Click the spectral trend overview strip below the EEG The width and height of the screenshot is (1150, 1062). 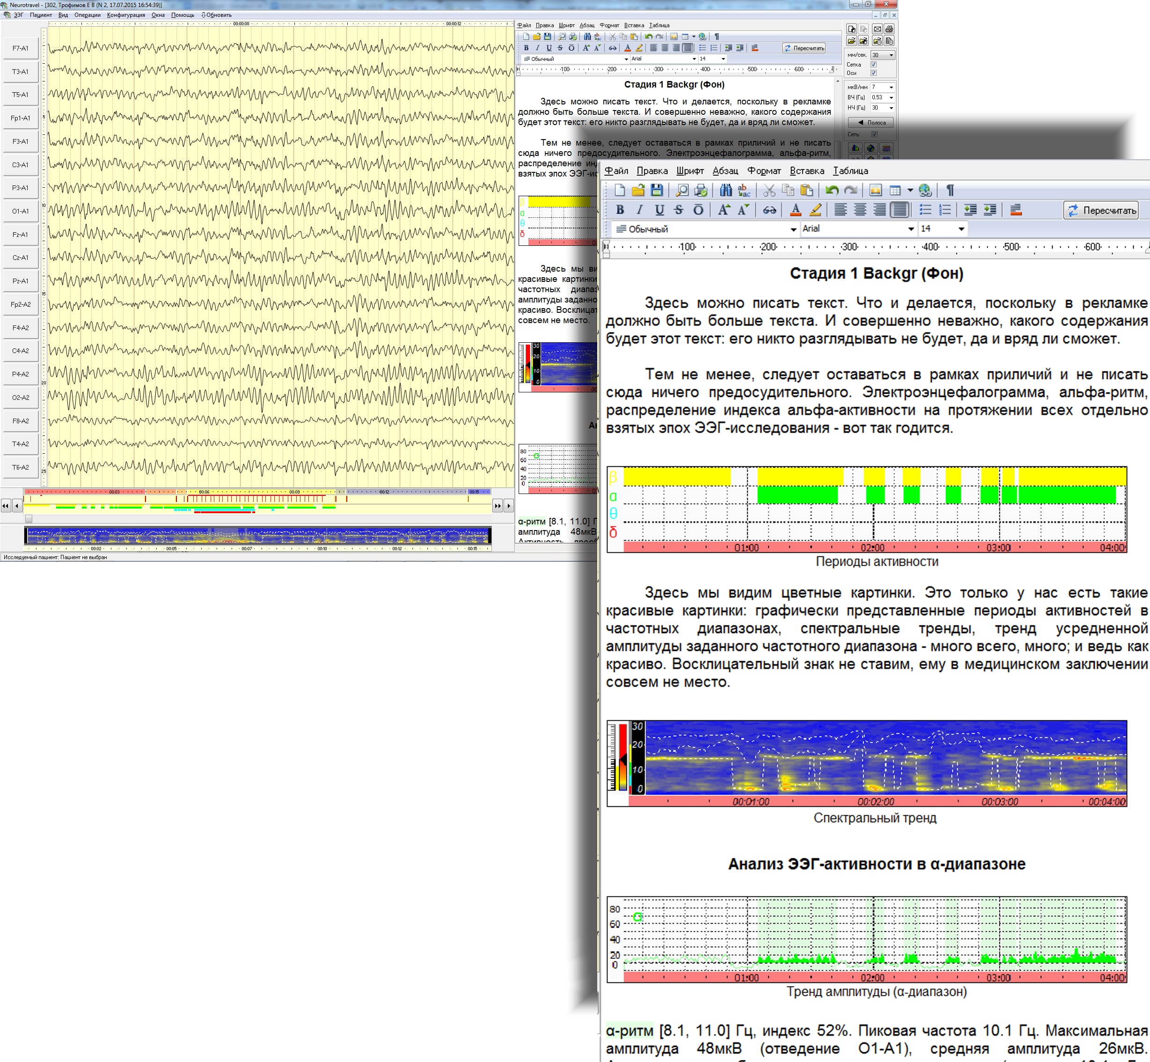coord(257,536)
